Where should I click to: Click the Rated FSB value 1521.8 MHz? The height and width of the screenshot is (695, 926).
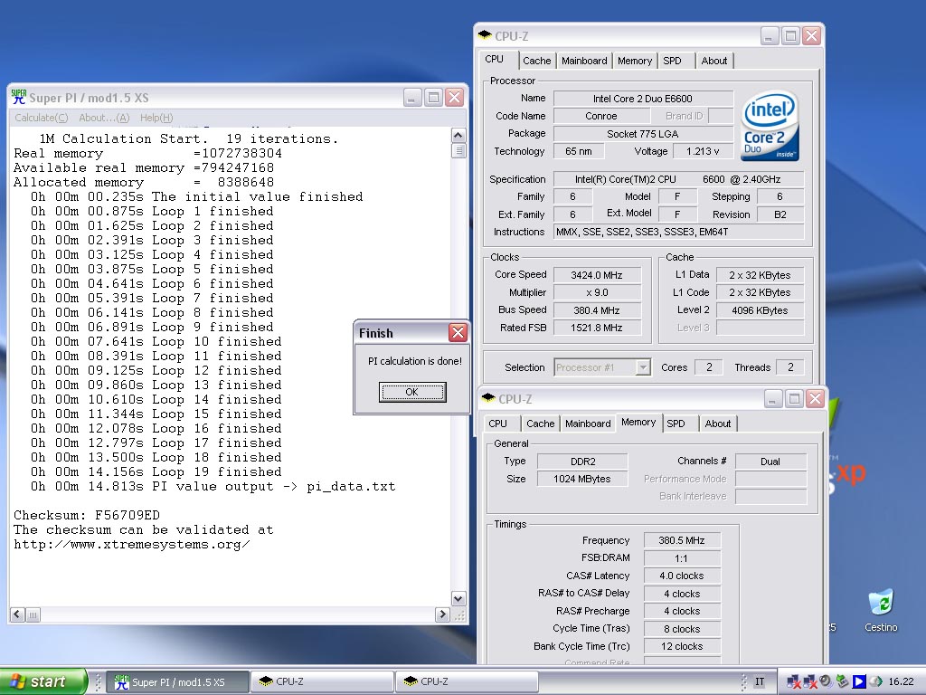click(597, 328)
